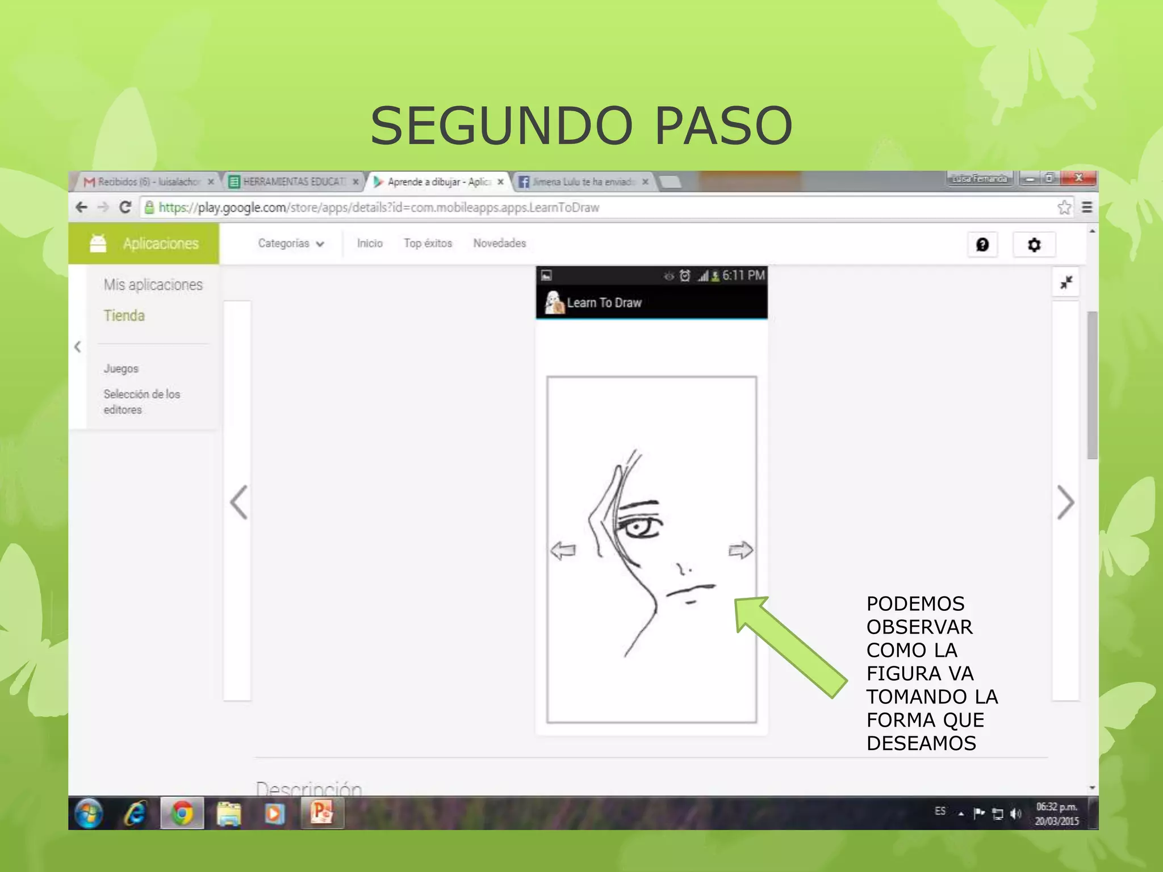Open the media player taskbar icon
Viewport: 1163px width, 872px height.
click(x=274, y=814)
